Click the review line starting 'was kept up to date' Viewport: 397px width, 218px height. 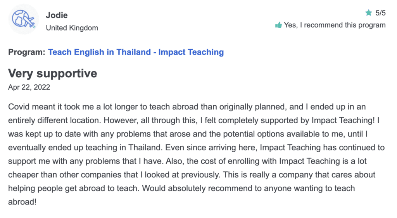[x=188, y=134]
